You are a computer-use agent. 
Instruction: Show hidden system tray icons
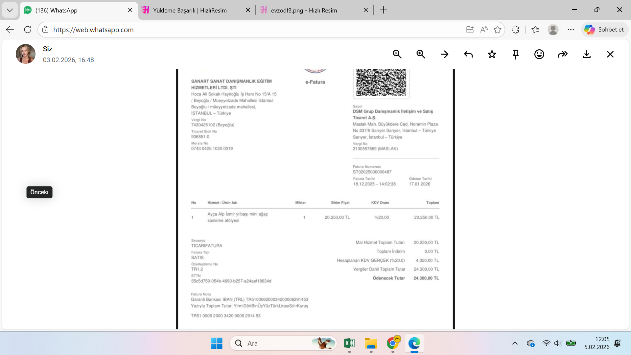515,343
